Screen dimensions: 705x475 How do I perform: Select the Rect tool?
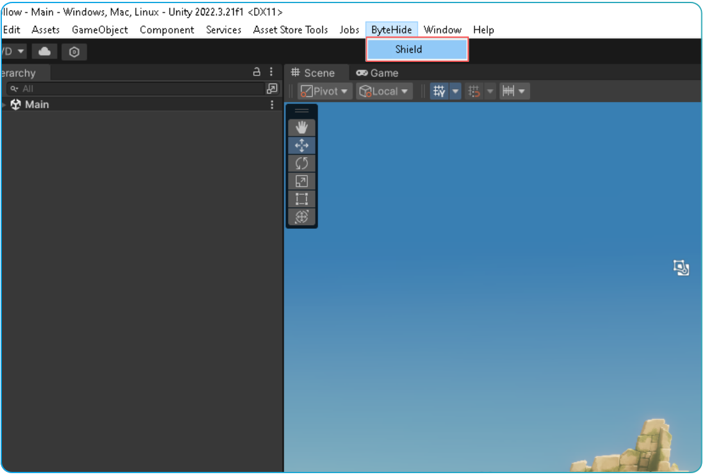click(302, 199)
